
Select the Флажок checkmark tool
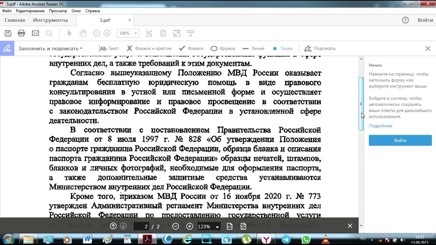pos(191,48)
